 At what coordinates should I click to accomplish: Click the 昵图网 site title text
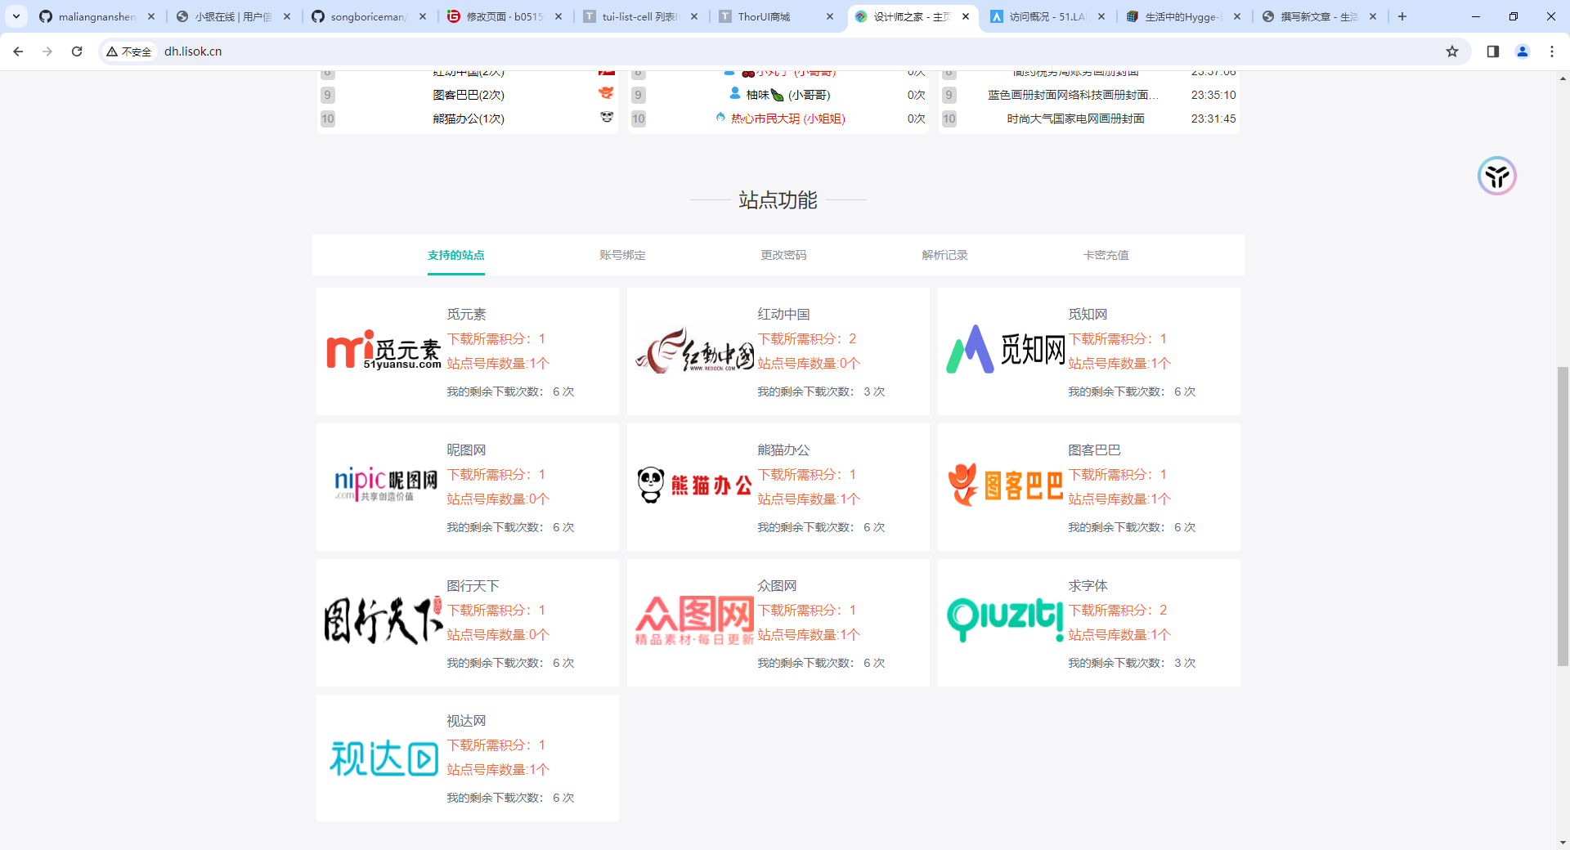coord(466,450)
